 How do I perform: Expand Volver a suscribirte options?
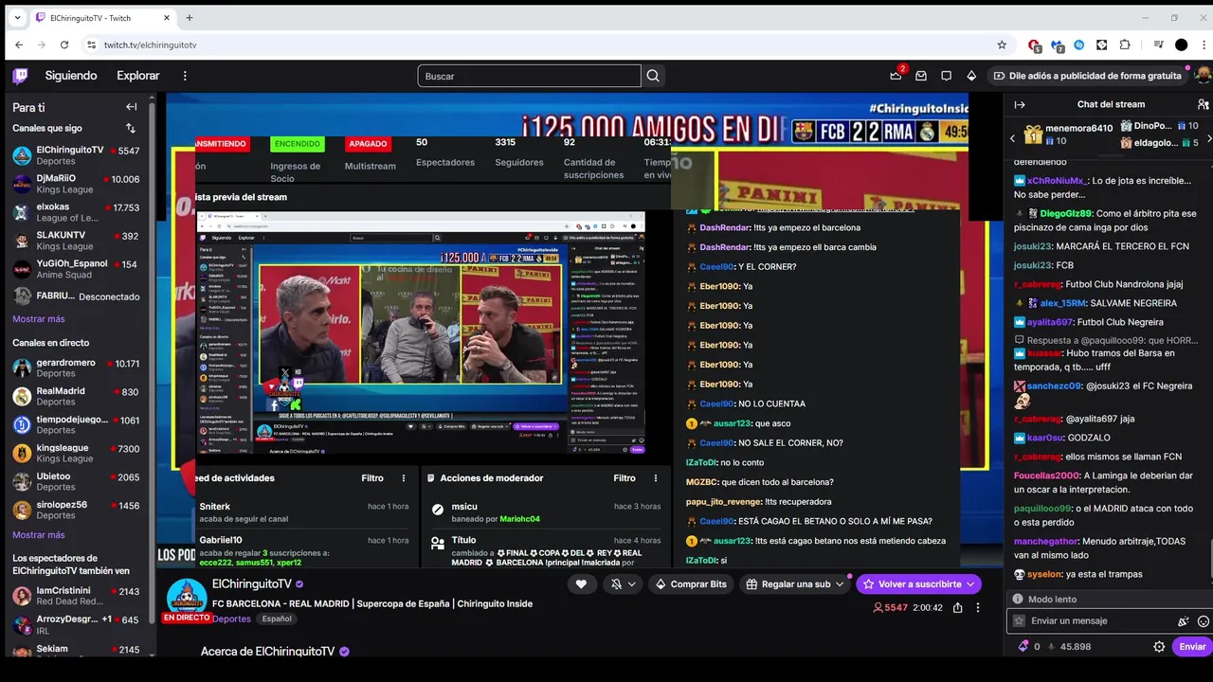pos(970,584)
